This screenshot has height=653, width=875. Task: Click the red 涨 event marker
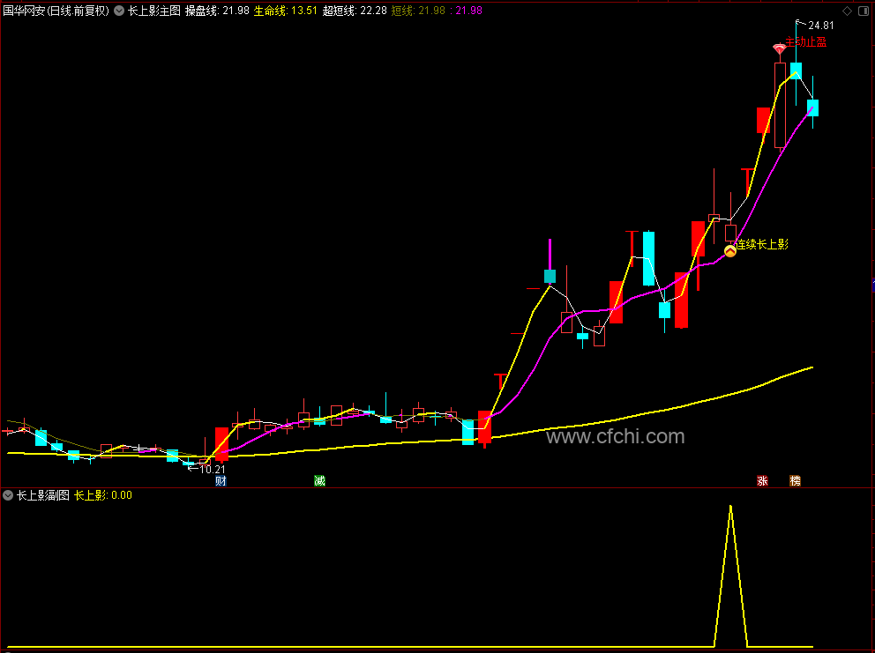(762, 480)
